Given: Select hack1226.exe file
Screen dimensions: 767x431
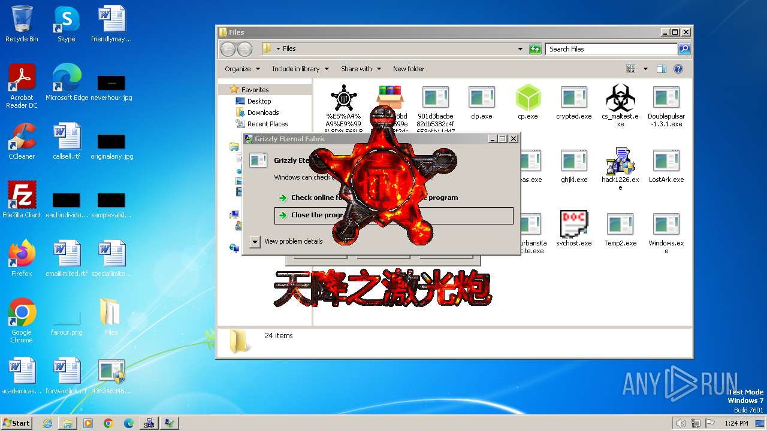Looking at the screenshot, I should point(620,169).
